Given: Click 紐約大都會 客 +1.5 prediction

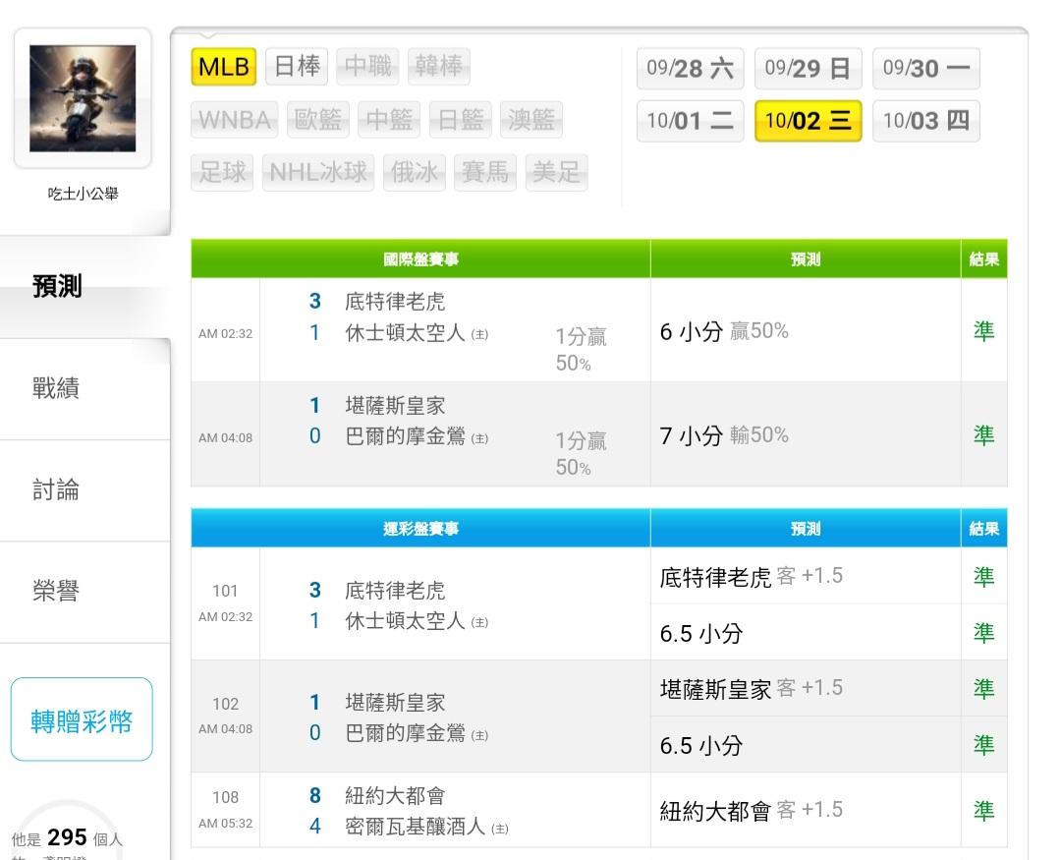Looking at the screenshot, I should (752, 810).
